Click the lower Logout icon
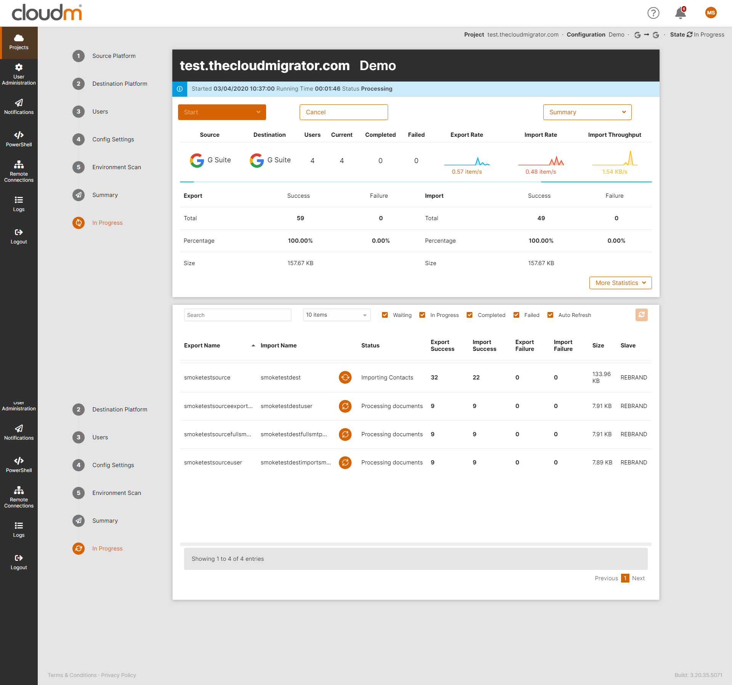The image size is (732, 685). (19, 558)
